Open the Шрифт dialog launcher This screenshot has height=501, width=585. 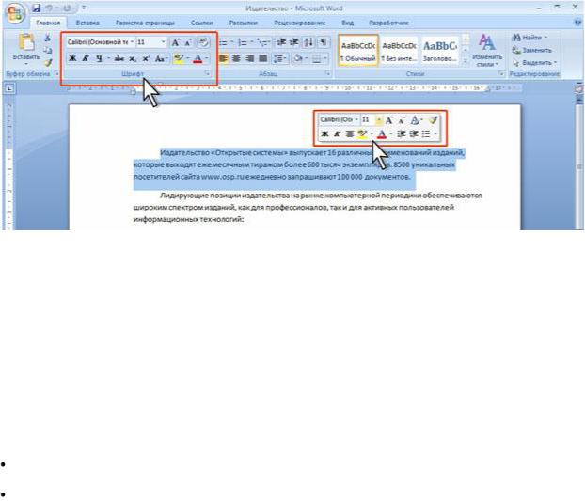207,74
